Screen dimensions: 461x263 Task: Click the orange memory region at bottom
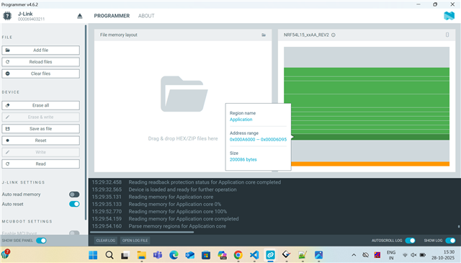370,164
